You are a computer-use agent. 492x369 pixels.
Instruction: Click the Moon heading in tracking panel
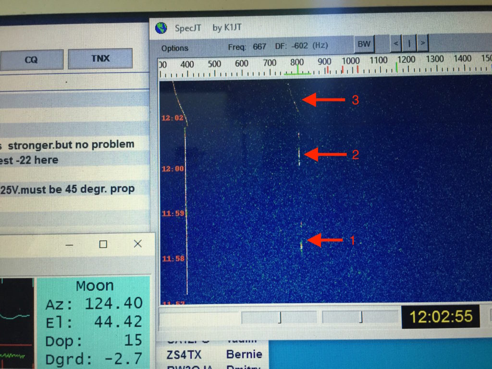click(x=95, y=286)
